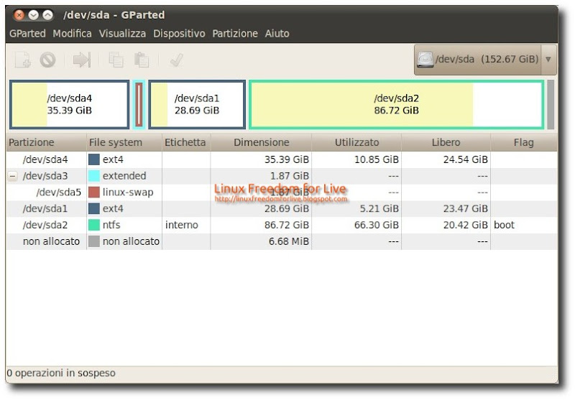Image resolution: width=575 pixels, height=400 pixels.
Task: Select the /dev/sda4 row in partition list
Action: click(x=282, y=159)
